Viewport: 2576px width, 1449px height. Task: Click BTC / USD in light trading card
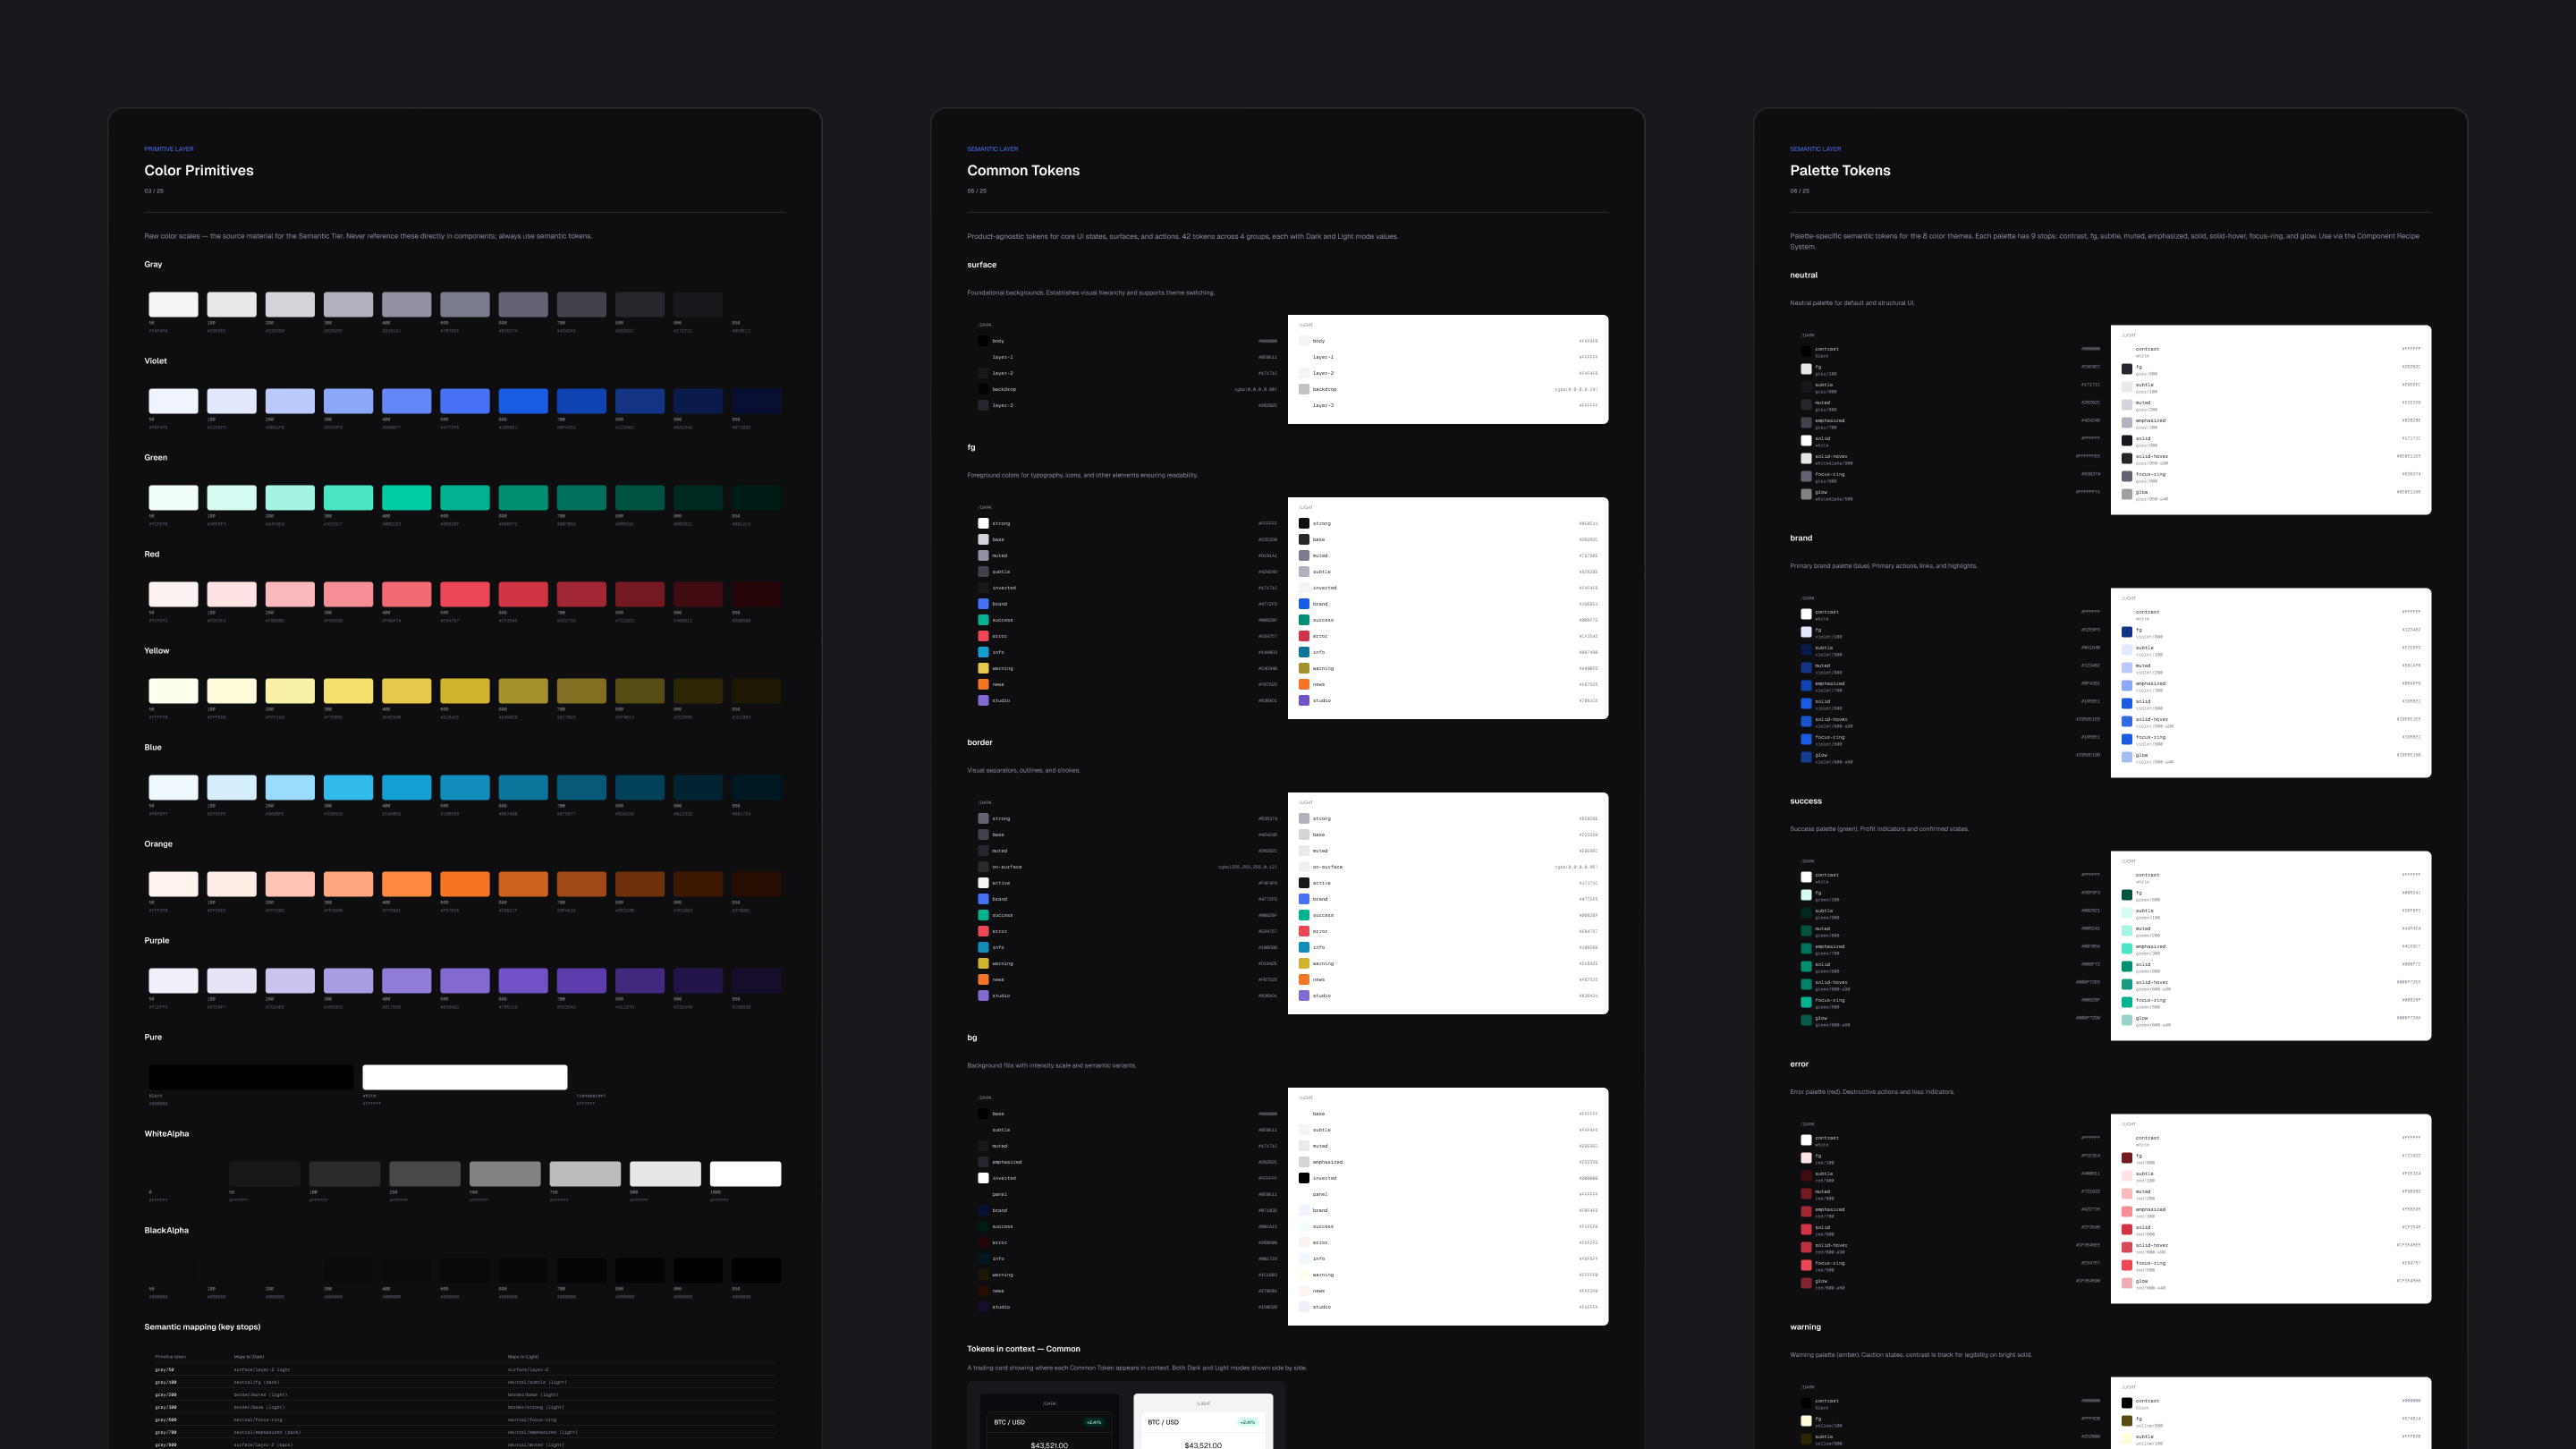(1163, 1422)
